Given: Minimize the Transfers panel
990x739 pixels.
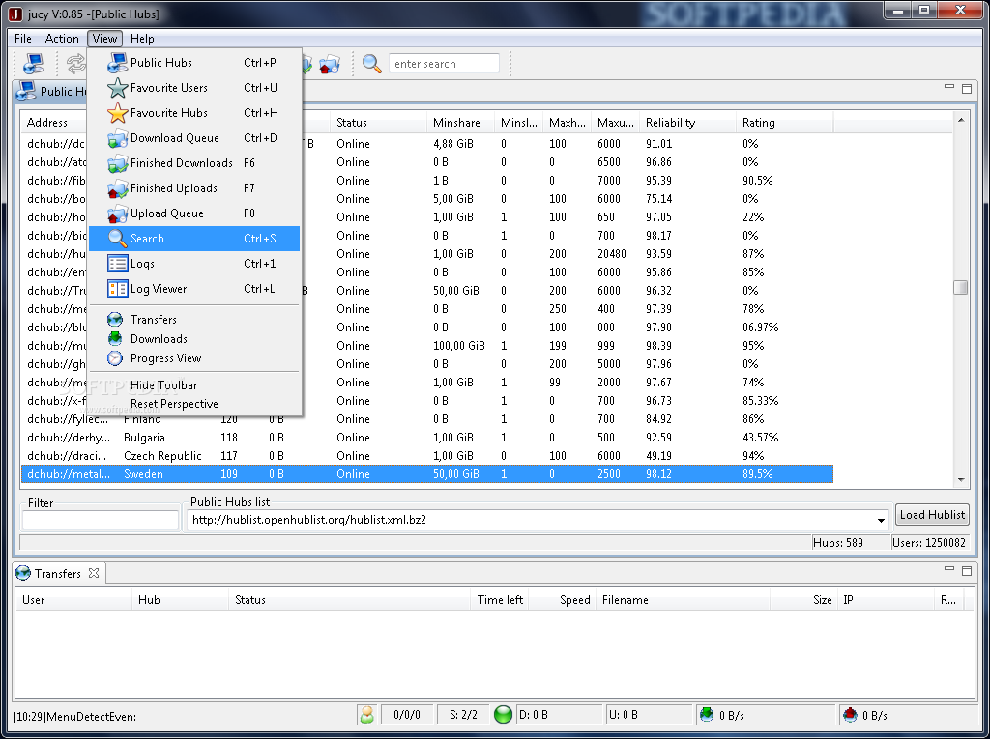Looking at the screenshot, I should 949,569.
